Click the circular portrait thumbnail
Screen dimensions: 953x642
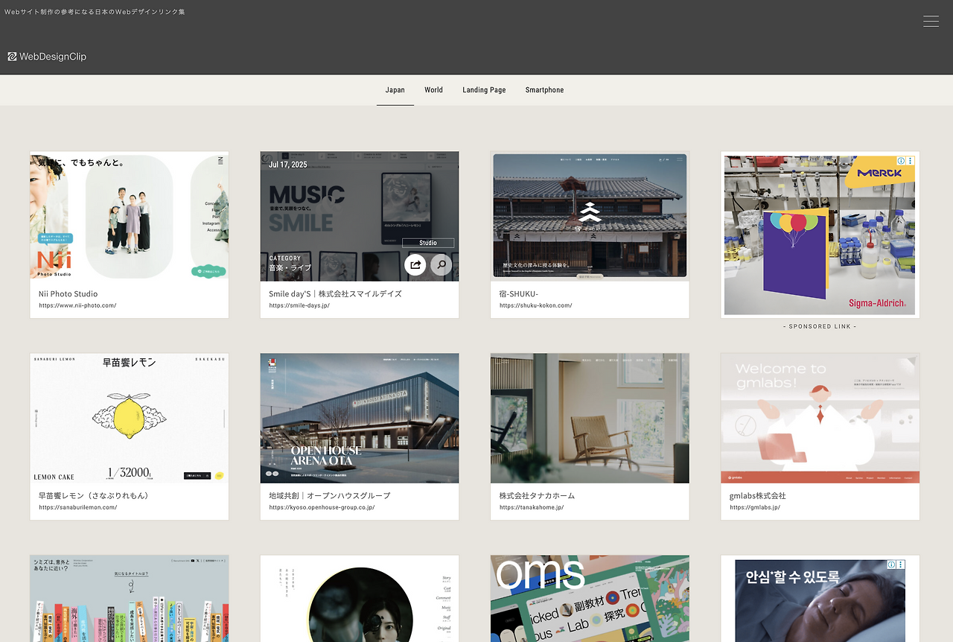click(x=360, y=599)
